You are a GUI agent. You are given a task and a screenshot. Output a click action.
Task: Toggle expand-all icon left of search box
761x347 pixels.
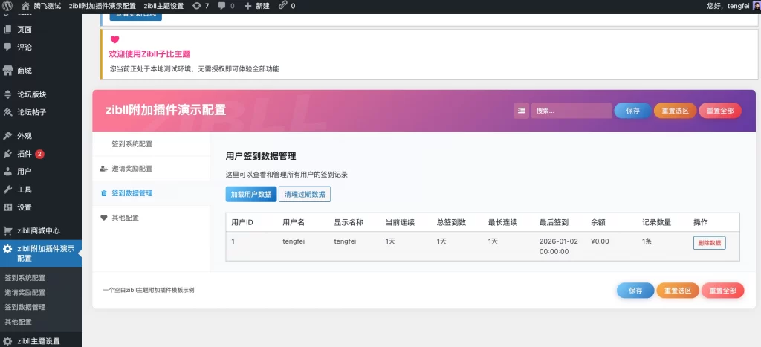pyautogui.click(x=521, y=111)
